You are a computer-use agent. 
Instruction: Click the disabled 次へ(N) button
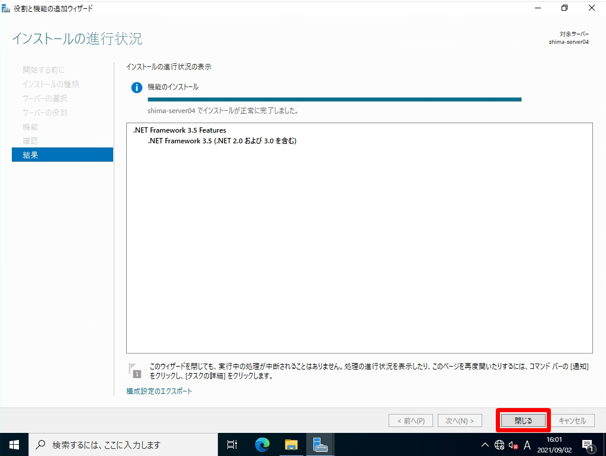coord(460,420)
